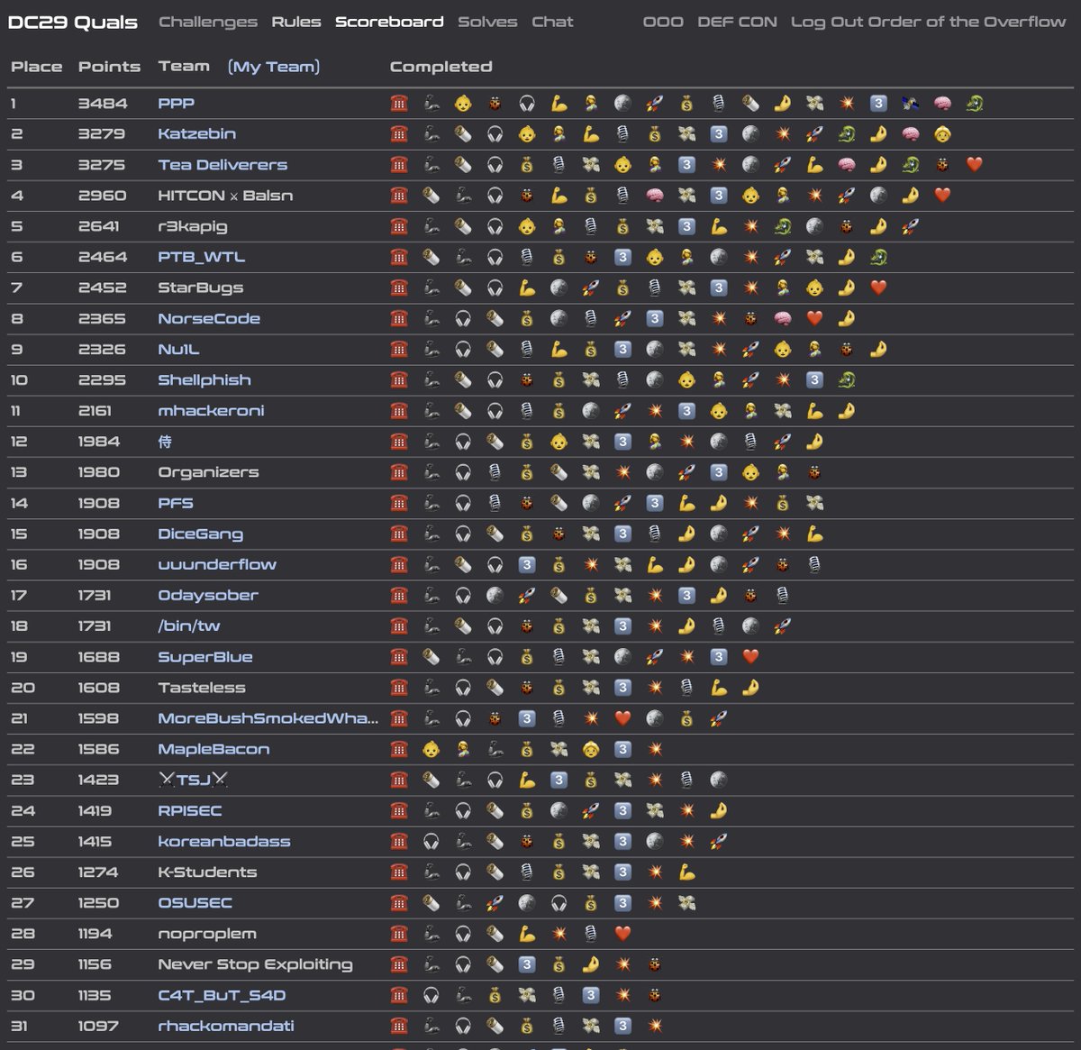Screen dimensions: 1081x1050
Task: Open the Rules page
Action: click(x=296, y=22)
